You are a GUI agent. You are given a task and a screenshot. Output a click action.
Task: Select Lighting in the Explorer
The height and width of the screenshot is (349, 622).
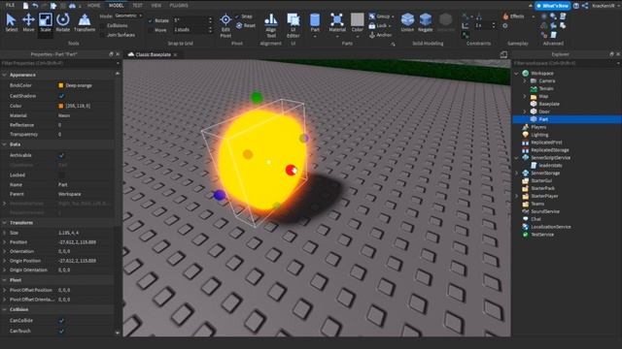pyautogui.click(x=539, y=135)
